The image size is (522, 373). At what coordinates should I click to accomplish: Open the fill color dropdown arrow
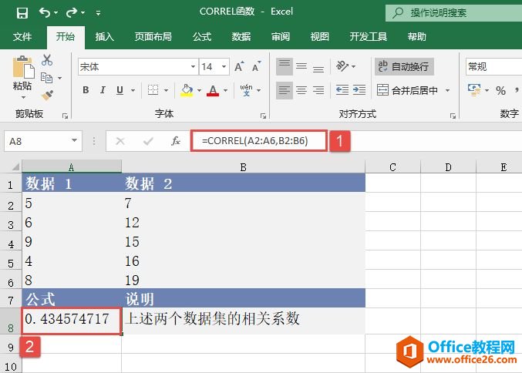199,90
